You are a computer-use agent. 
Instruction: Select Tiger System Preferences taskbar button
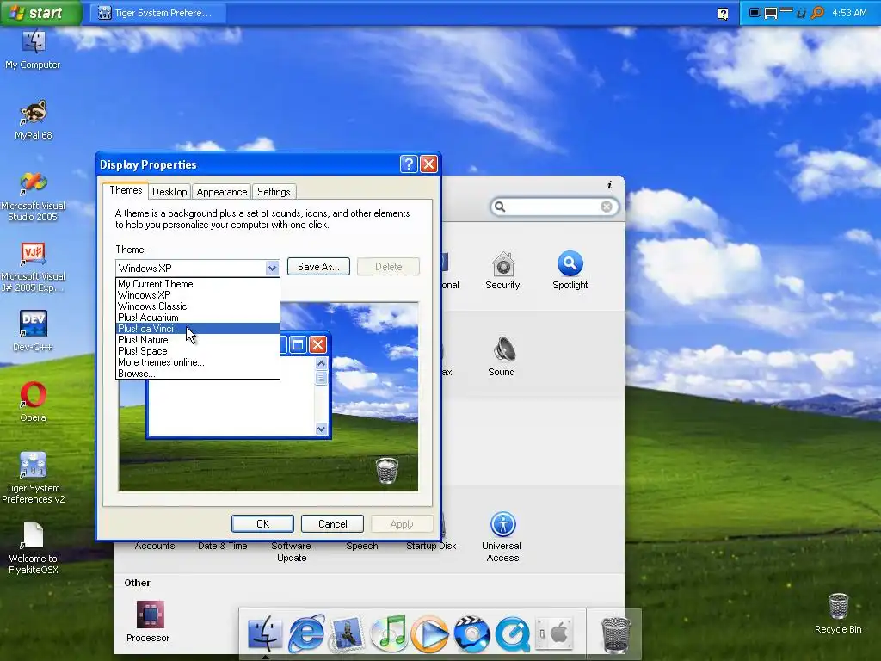pos(158,13)
